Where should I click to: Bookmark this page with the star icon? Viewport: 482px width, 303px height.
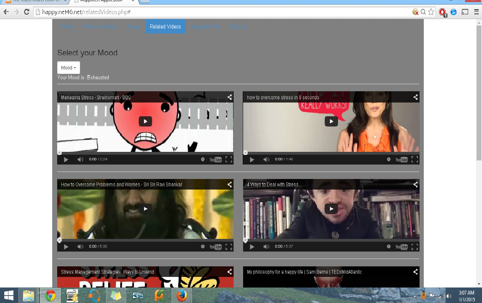click(431, 12)
